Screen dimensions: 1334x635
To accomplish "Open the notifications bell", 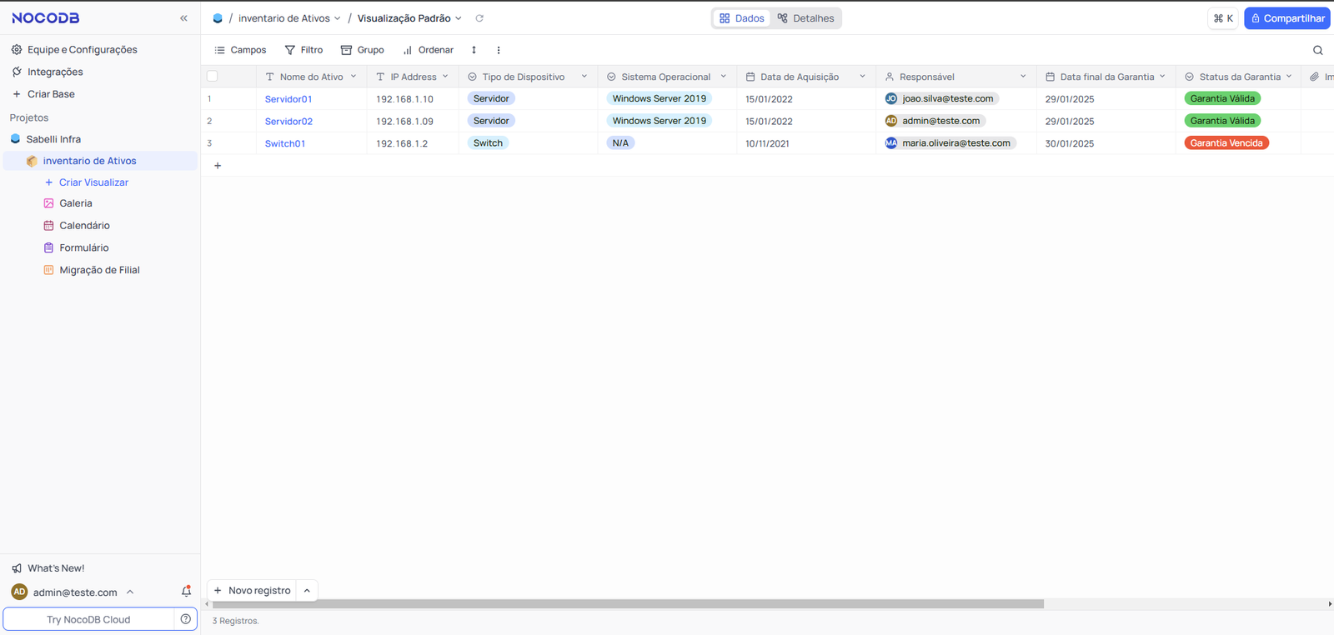I will point(186,592).
